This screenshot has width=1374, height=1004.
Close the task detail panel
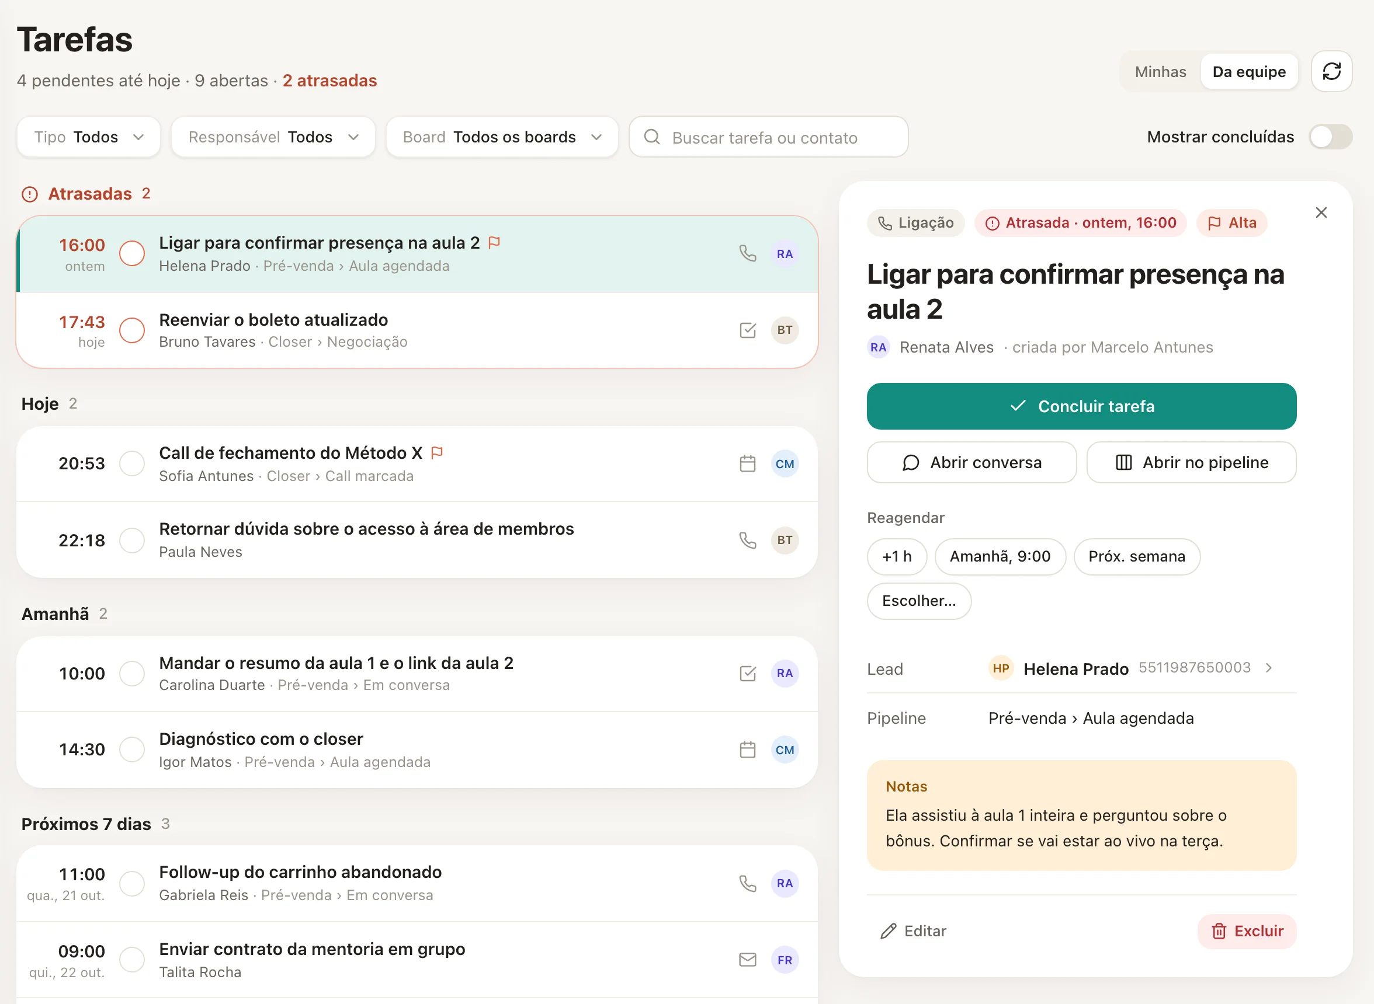[1320, 212]
